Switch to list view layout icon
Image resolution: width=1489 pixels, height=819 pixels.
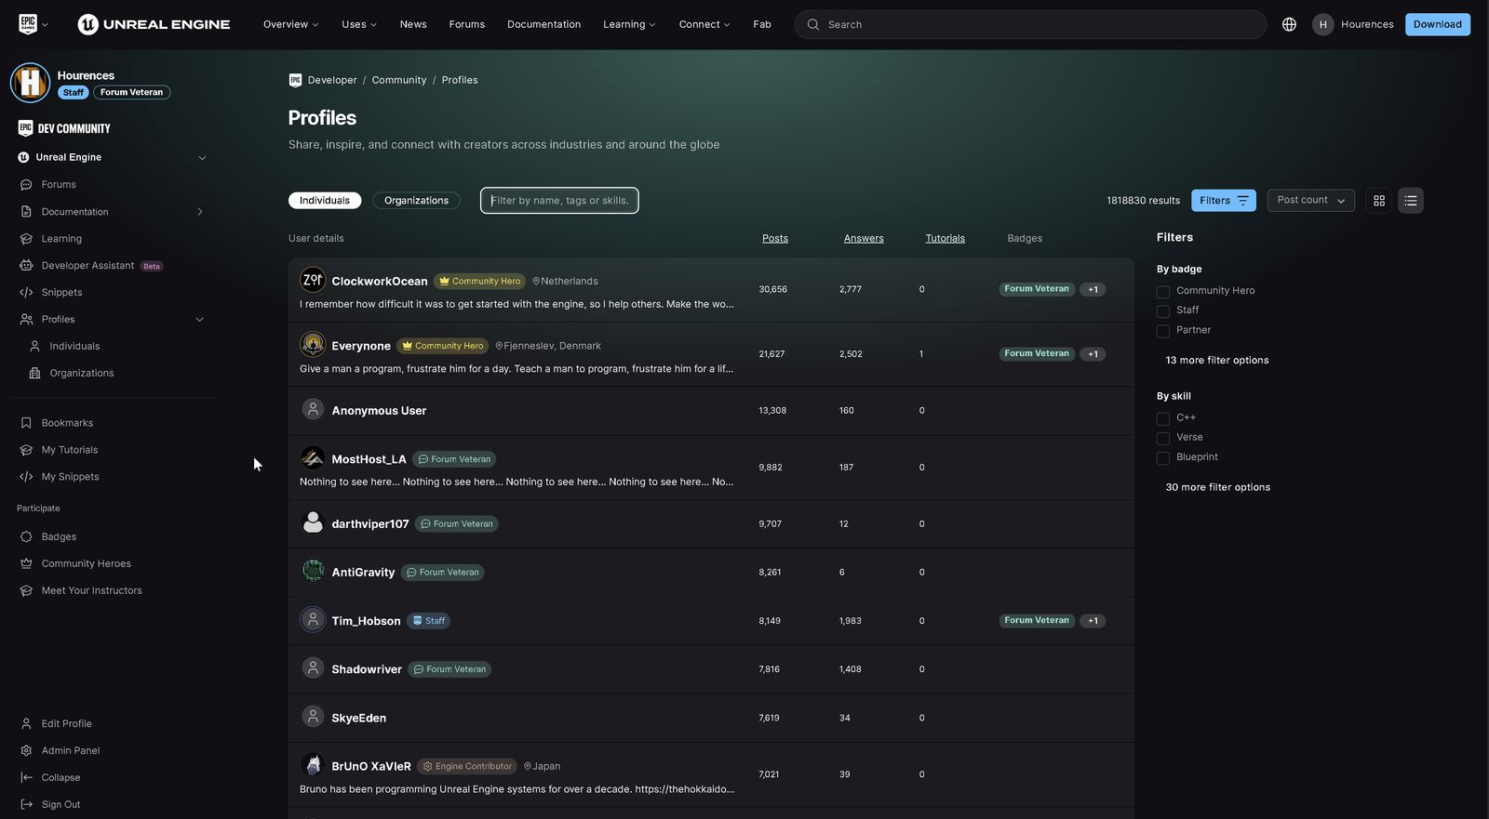point(1411,201)
